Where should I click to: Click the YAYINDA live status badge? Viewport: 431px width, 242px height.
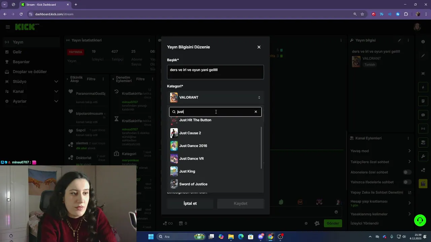tap(75, 52)
